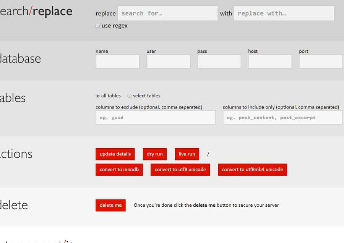Click the 'tables' section heading
Image resolution: width=344 pixels, height=243 pixels.
(13, 98)
